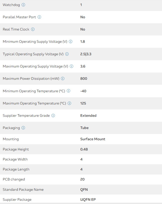Click the Maximum Power Dissipation info icon
The width and height of the screenshot is (162, 204).
63,78
